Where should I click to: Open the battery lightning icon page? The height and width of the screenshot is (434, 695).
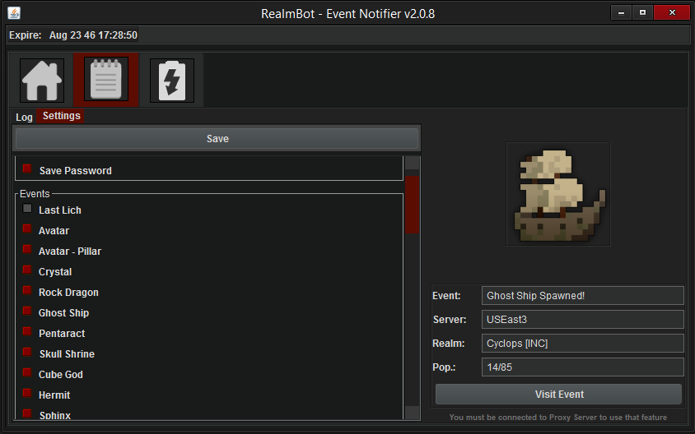(172, 80)
